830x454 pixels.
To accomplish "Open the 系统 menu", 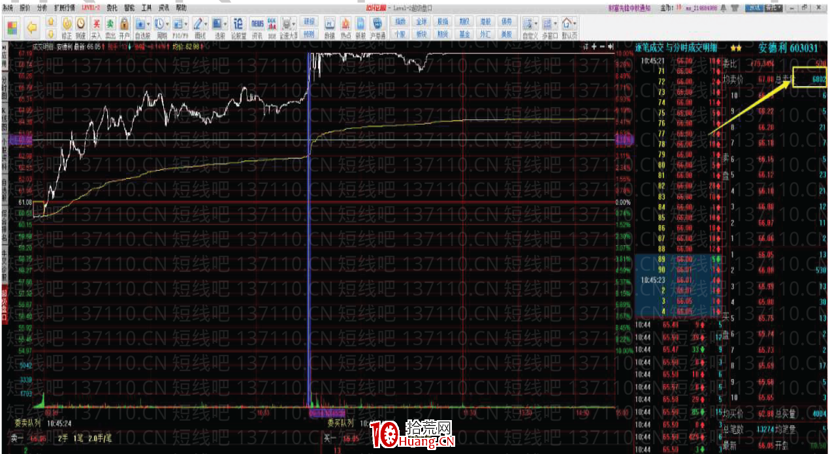I will pyautogui.click(x=8, y=7).
